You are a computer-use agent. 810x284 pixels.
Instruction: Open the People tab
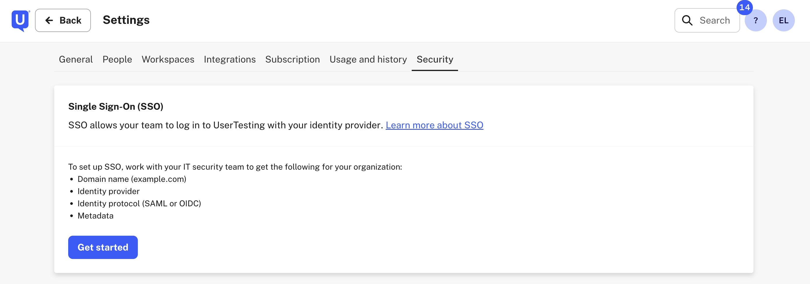pos(117,59)
